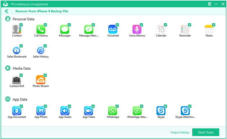Select the Camera Roll icon
The image size is (227, 139).
pyautogui.click(x=16, y=80)
